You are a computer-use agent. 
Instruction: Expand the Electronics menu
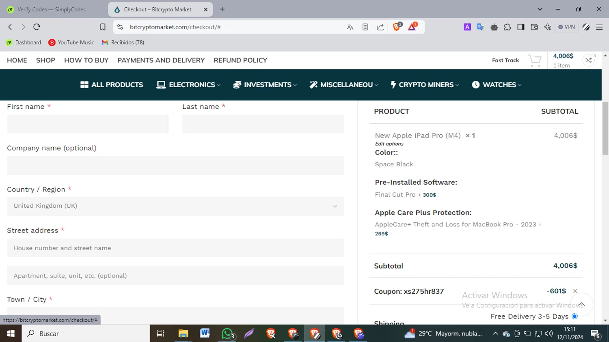coord(189,85)
